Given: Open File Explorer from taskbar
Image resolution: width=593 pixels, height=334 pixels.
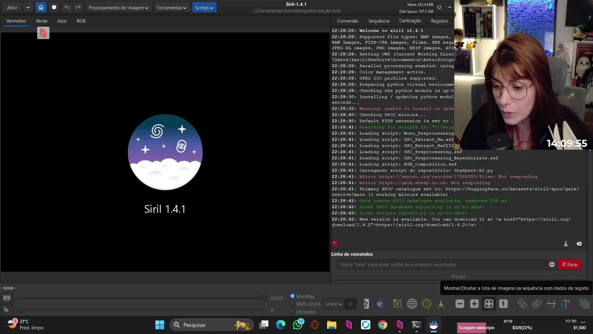Looking at the screenshot, I should click(x=332, y=325).
